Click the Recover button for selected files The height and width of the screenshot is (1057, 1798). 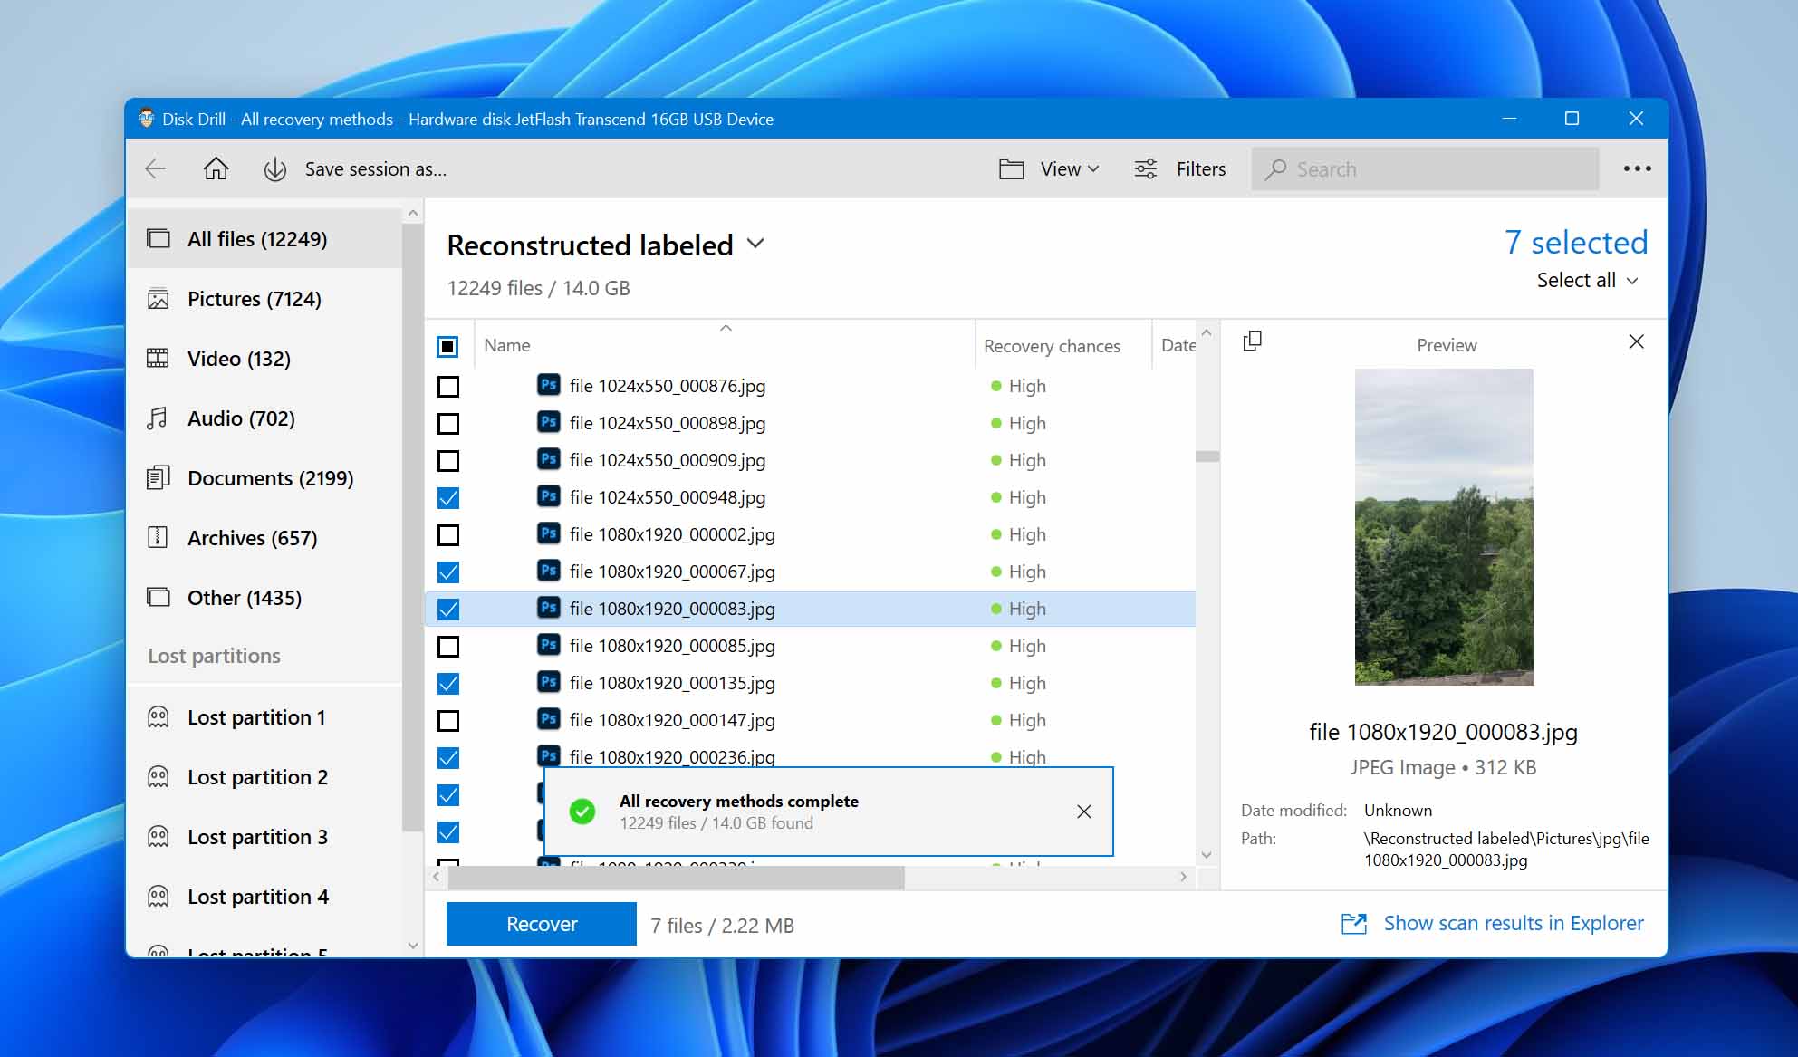pyautogui.click(x=539, y=922)
